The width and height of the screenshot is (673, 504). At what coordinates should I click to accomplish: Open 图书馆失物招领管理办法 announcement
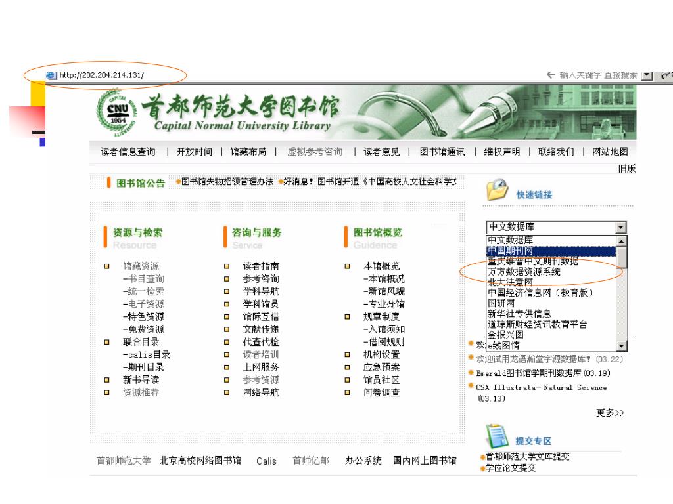click(x=227, y=182)
